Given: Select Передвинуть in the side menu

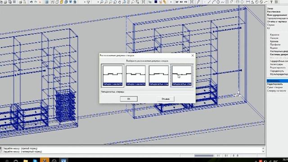Looking at the screenshot, I should pos(277,71).
